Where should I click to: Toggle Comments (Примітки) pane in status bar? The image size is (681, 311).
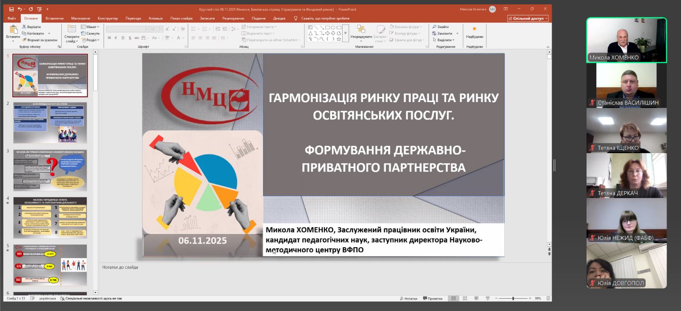[x=432, y=299]
